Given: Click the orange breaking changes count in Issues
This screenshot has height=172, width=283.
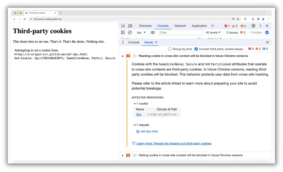Looking at the screenshot, I should 258,49.
